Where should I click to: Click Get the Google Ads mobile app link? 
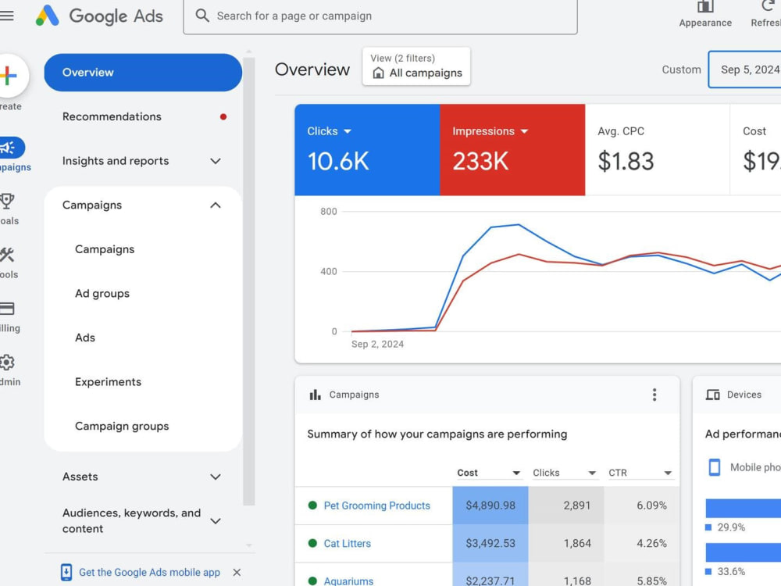point(149,572)
